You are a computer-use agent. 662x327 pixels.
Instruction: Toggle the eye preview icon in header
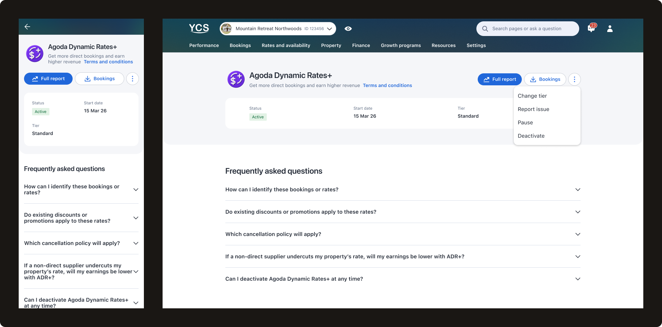[348, 29]
